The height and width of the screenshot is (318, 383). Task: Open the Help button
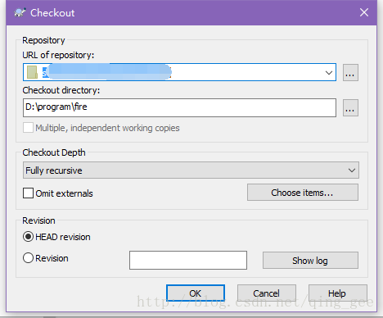pyautogui.click(x=337, y=293)
